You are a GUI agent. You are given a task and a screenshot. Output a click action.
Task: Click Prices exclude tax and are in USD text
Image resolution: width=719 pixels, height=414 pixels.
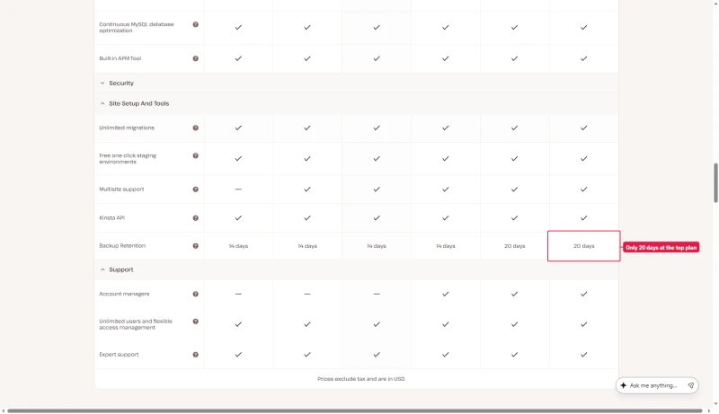361,379
